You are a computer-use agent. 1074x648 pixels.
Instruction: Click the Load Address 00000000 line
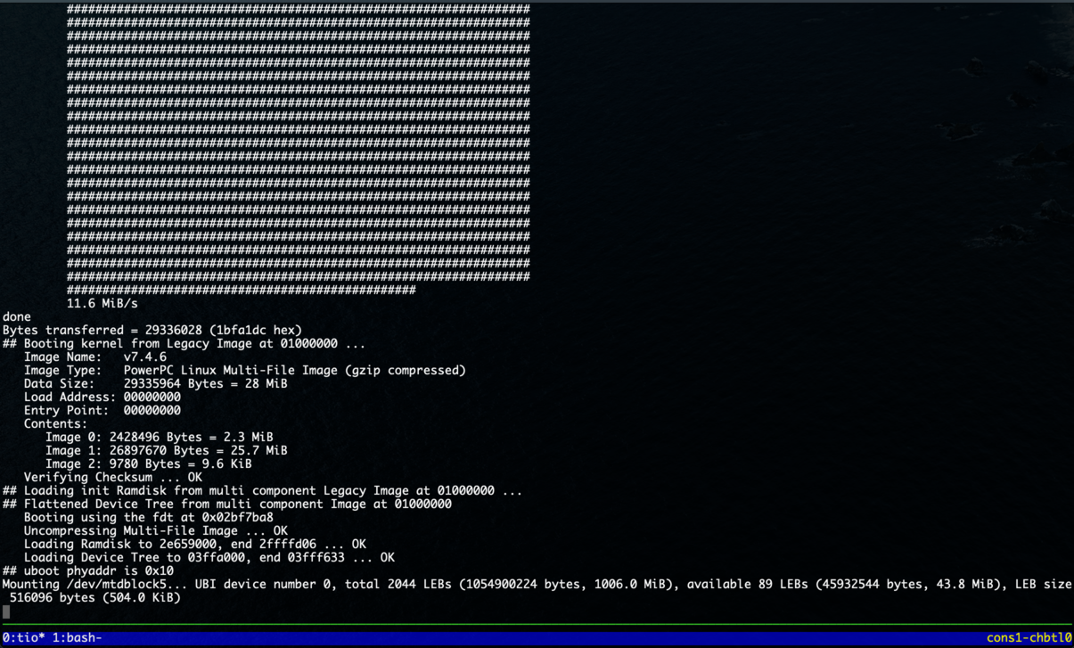102,397
